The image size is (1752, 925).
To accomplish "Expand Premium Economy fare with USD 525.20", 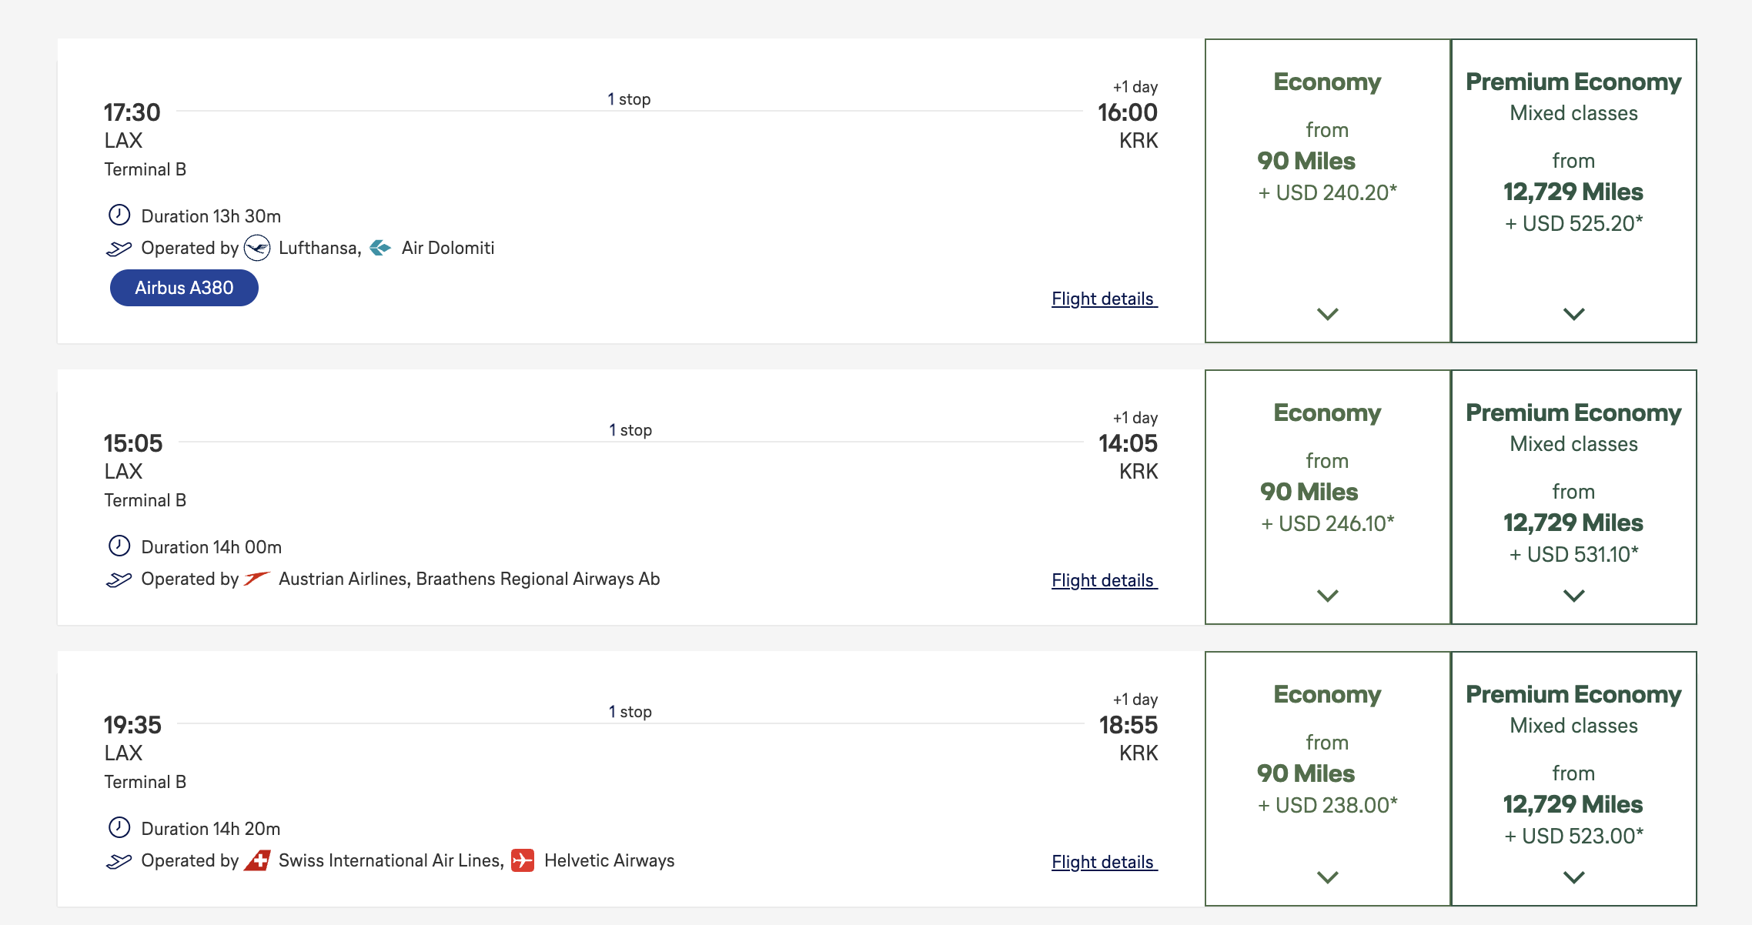I will click(x=1573, y=314).
